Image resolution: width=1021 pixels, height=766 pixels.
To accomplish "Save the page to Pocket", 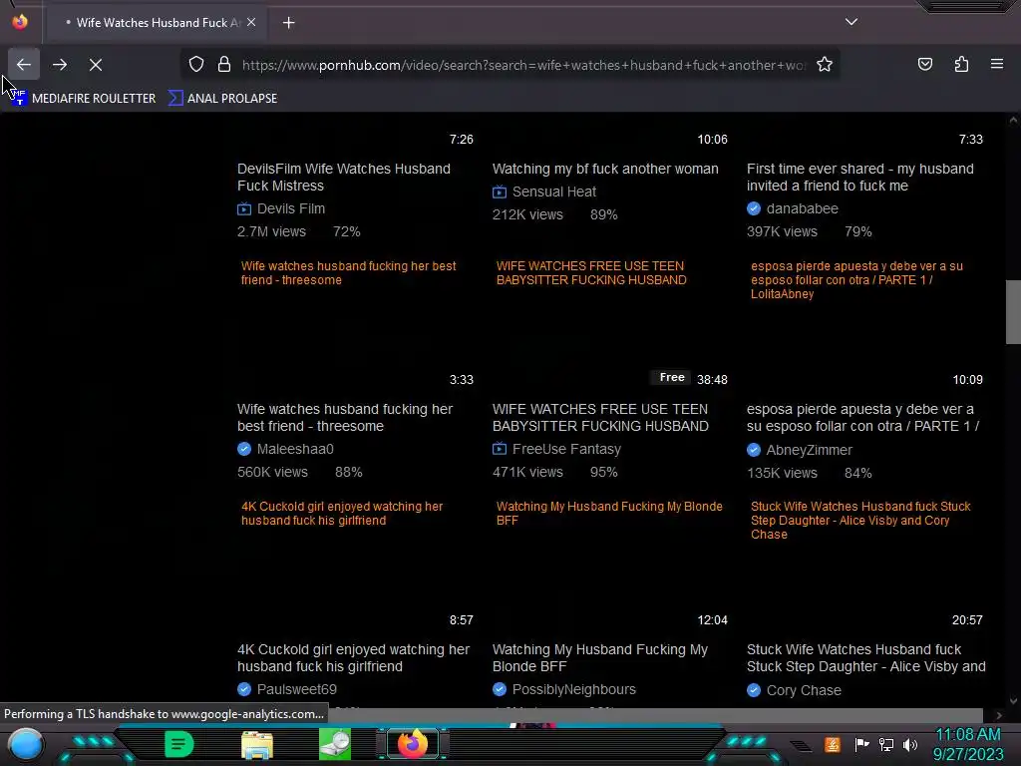I will click(924, 64).
